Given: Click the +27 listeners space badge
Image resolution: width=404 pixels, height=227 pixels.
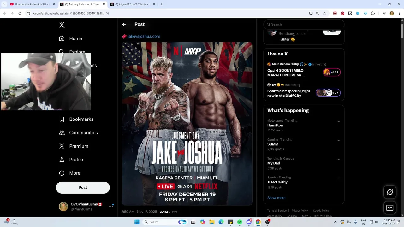Looking at the screenshot, I should click(x=328, y=93).
